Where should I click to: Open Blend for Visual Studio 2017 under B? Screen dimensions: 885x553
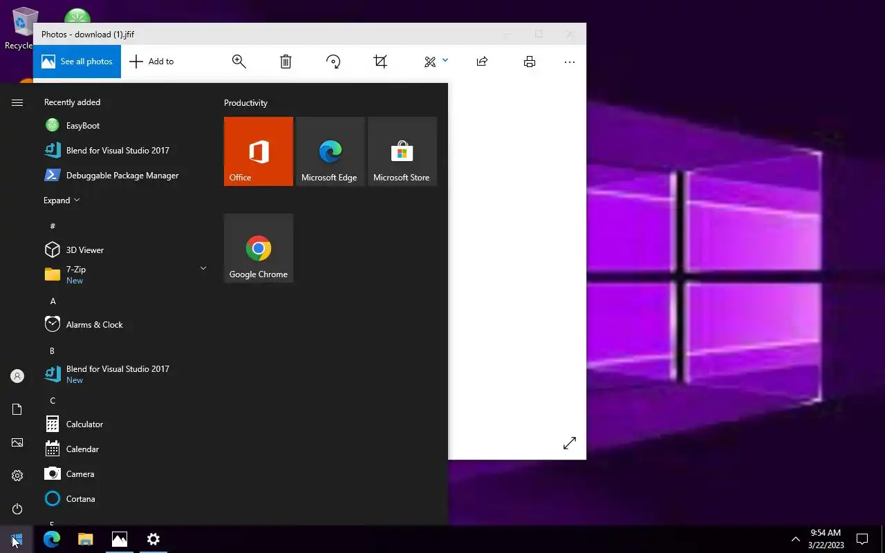(124, 375)
